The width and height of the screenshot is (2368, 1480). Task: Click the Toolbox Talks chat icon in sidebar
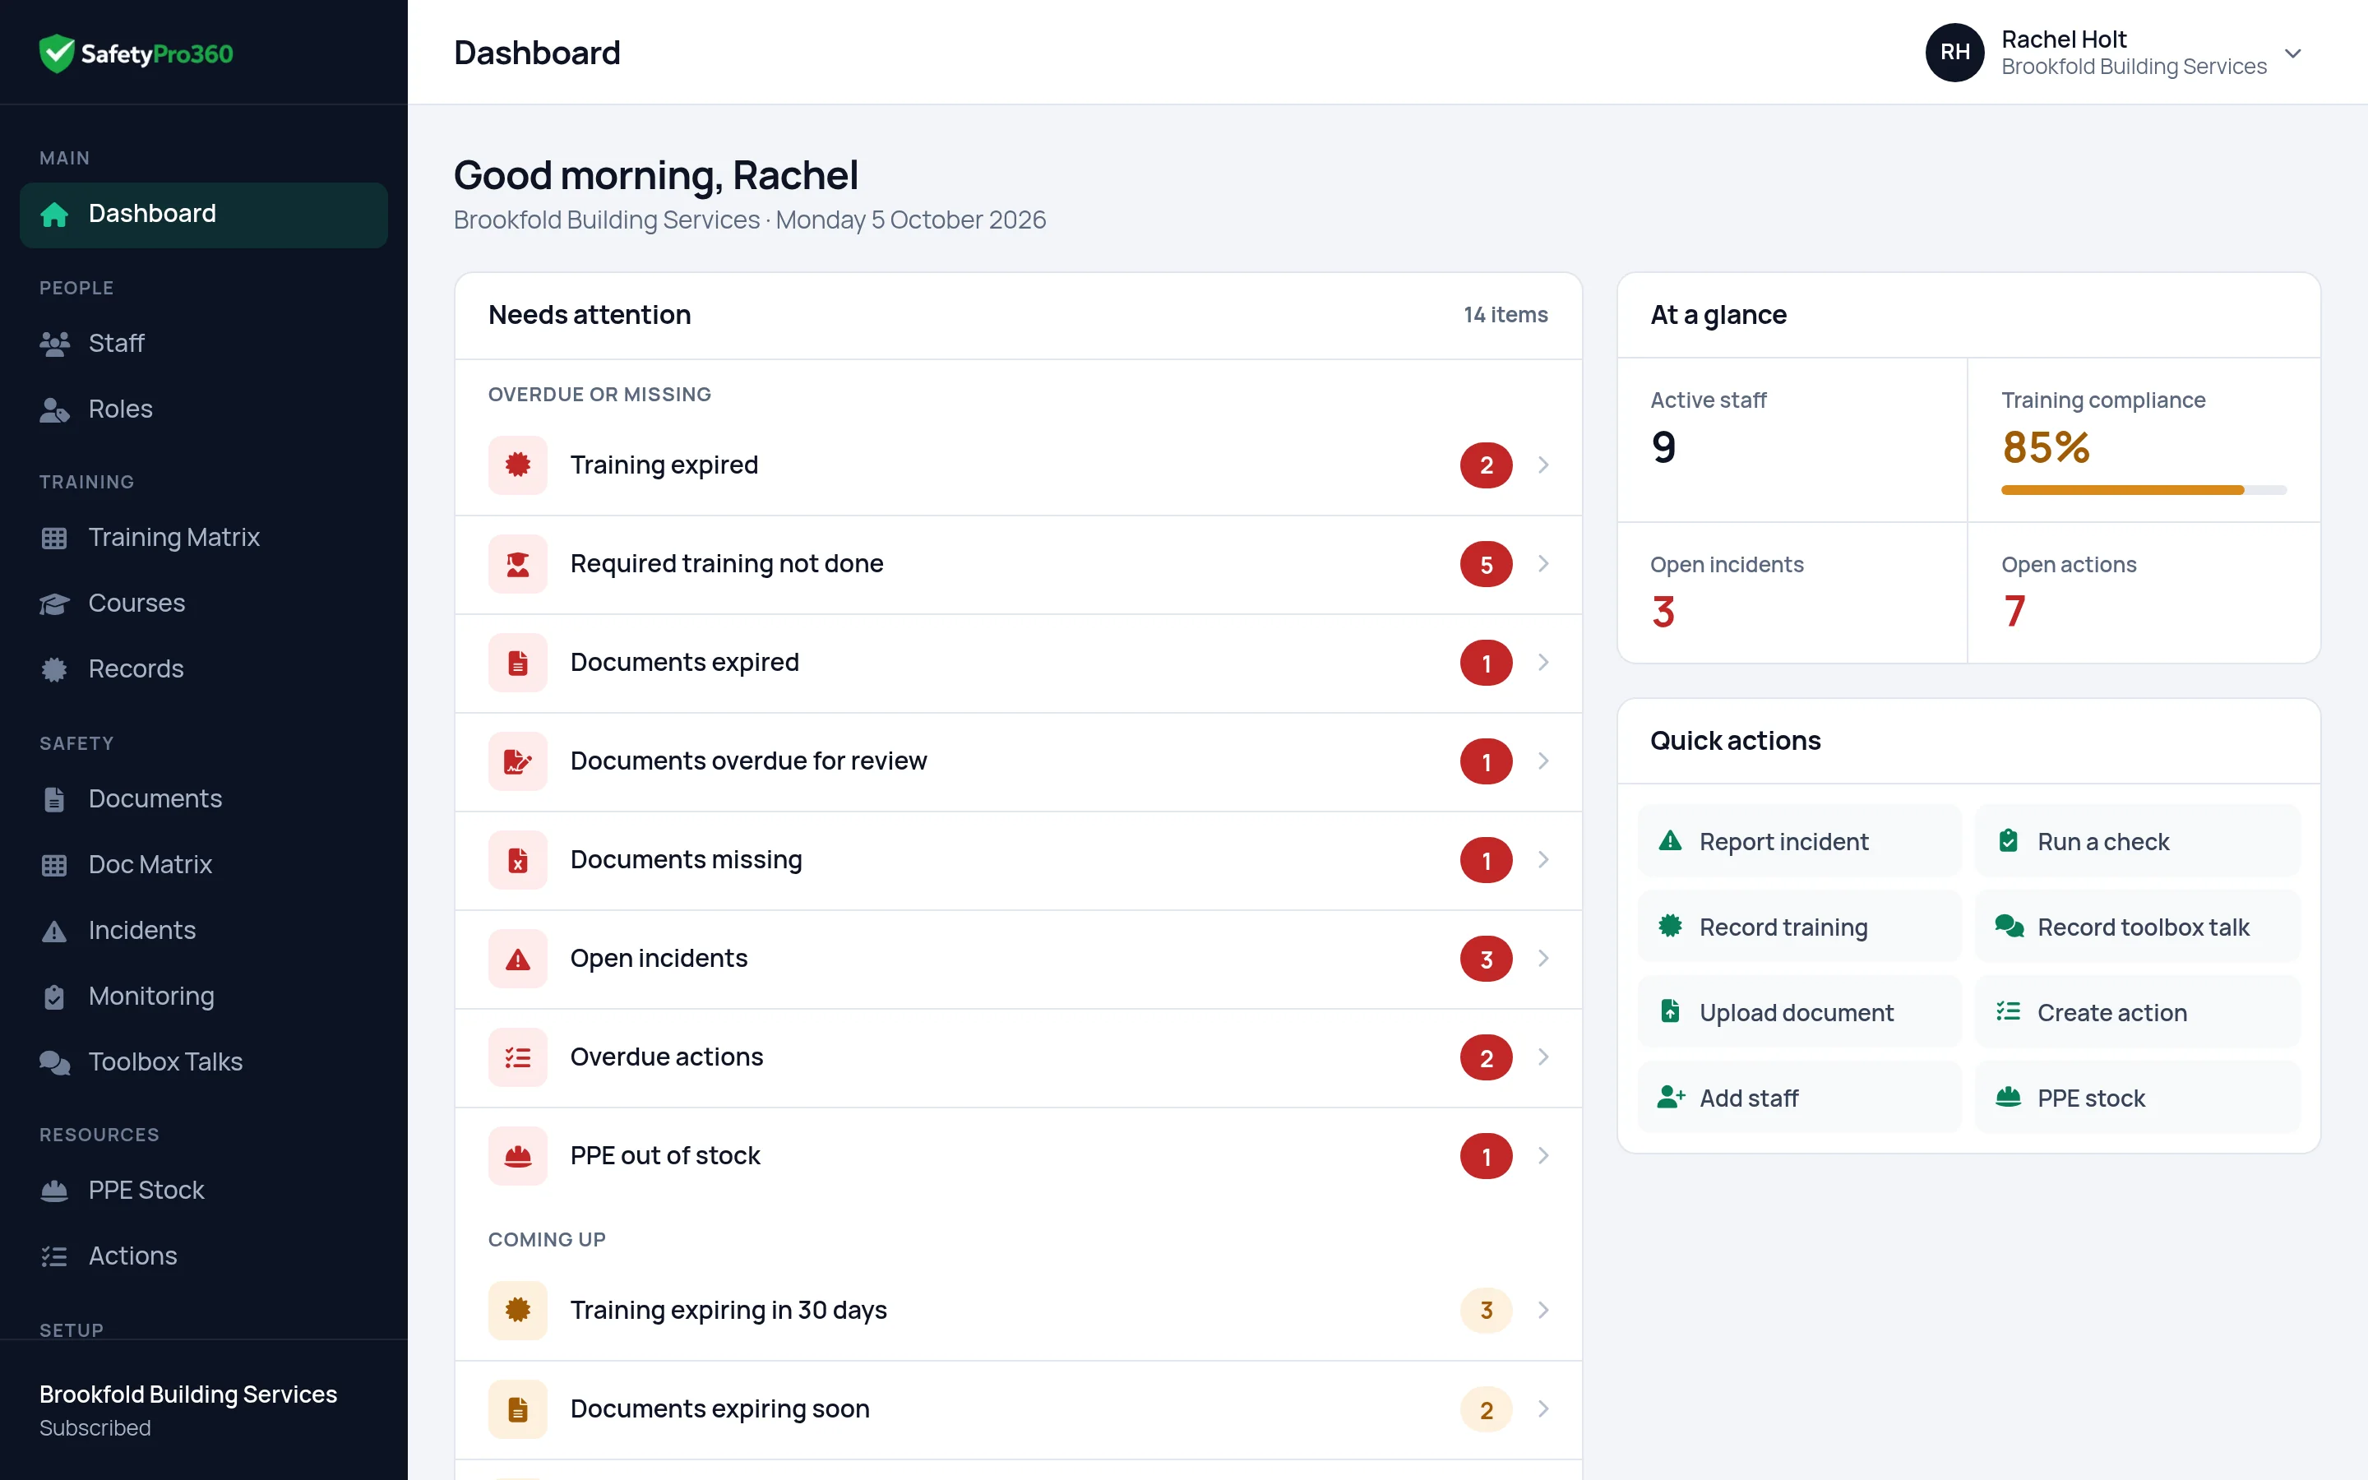[x=55, y=1062]
